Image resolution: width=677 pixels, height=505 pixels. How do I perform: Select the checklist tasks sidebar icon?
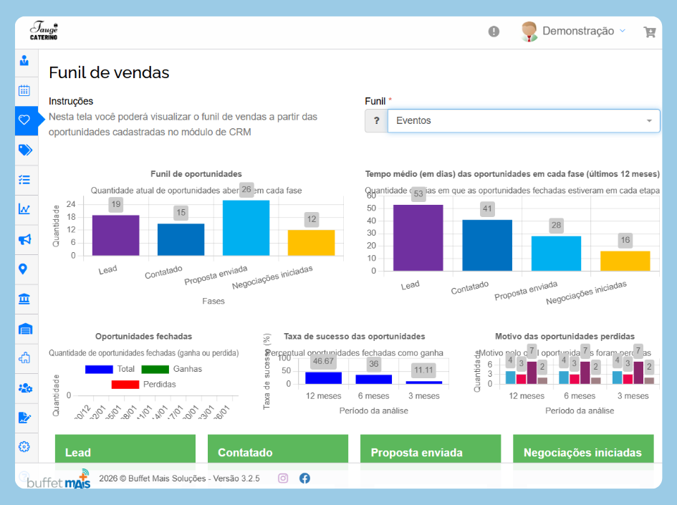(24, 180)
